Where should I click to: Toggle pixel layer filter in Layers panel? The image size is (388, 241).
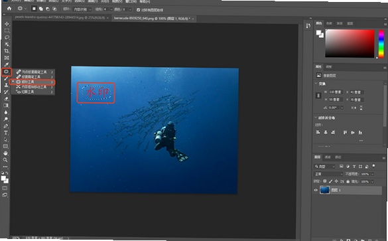341,167
